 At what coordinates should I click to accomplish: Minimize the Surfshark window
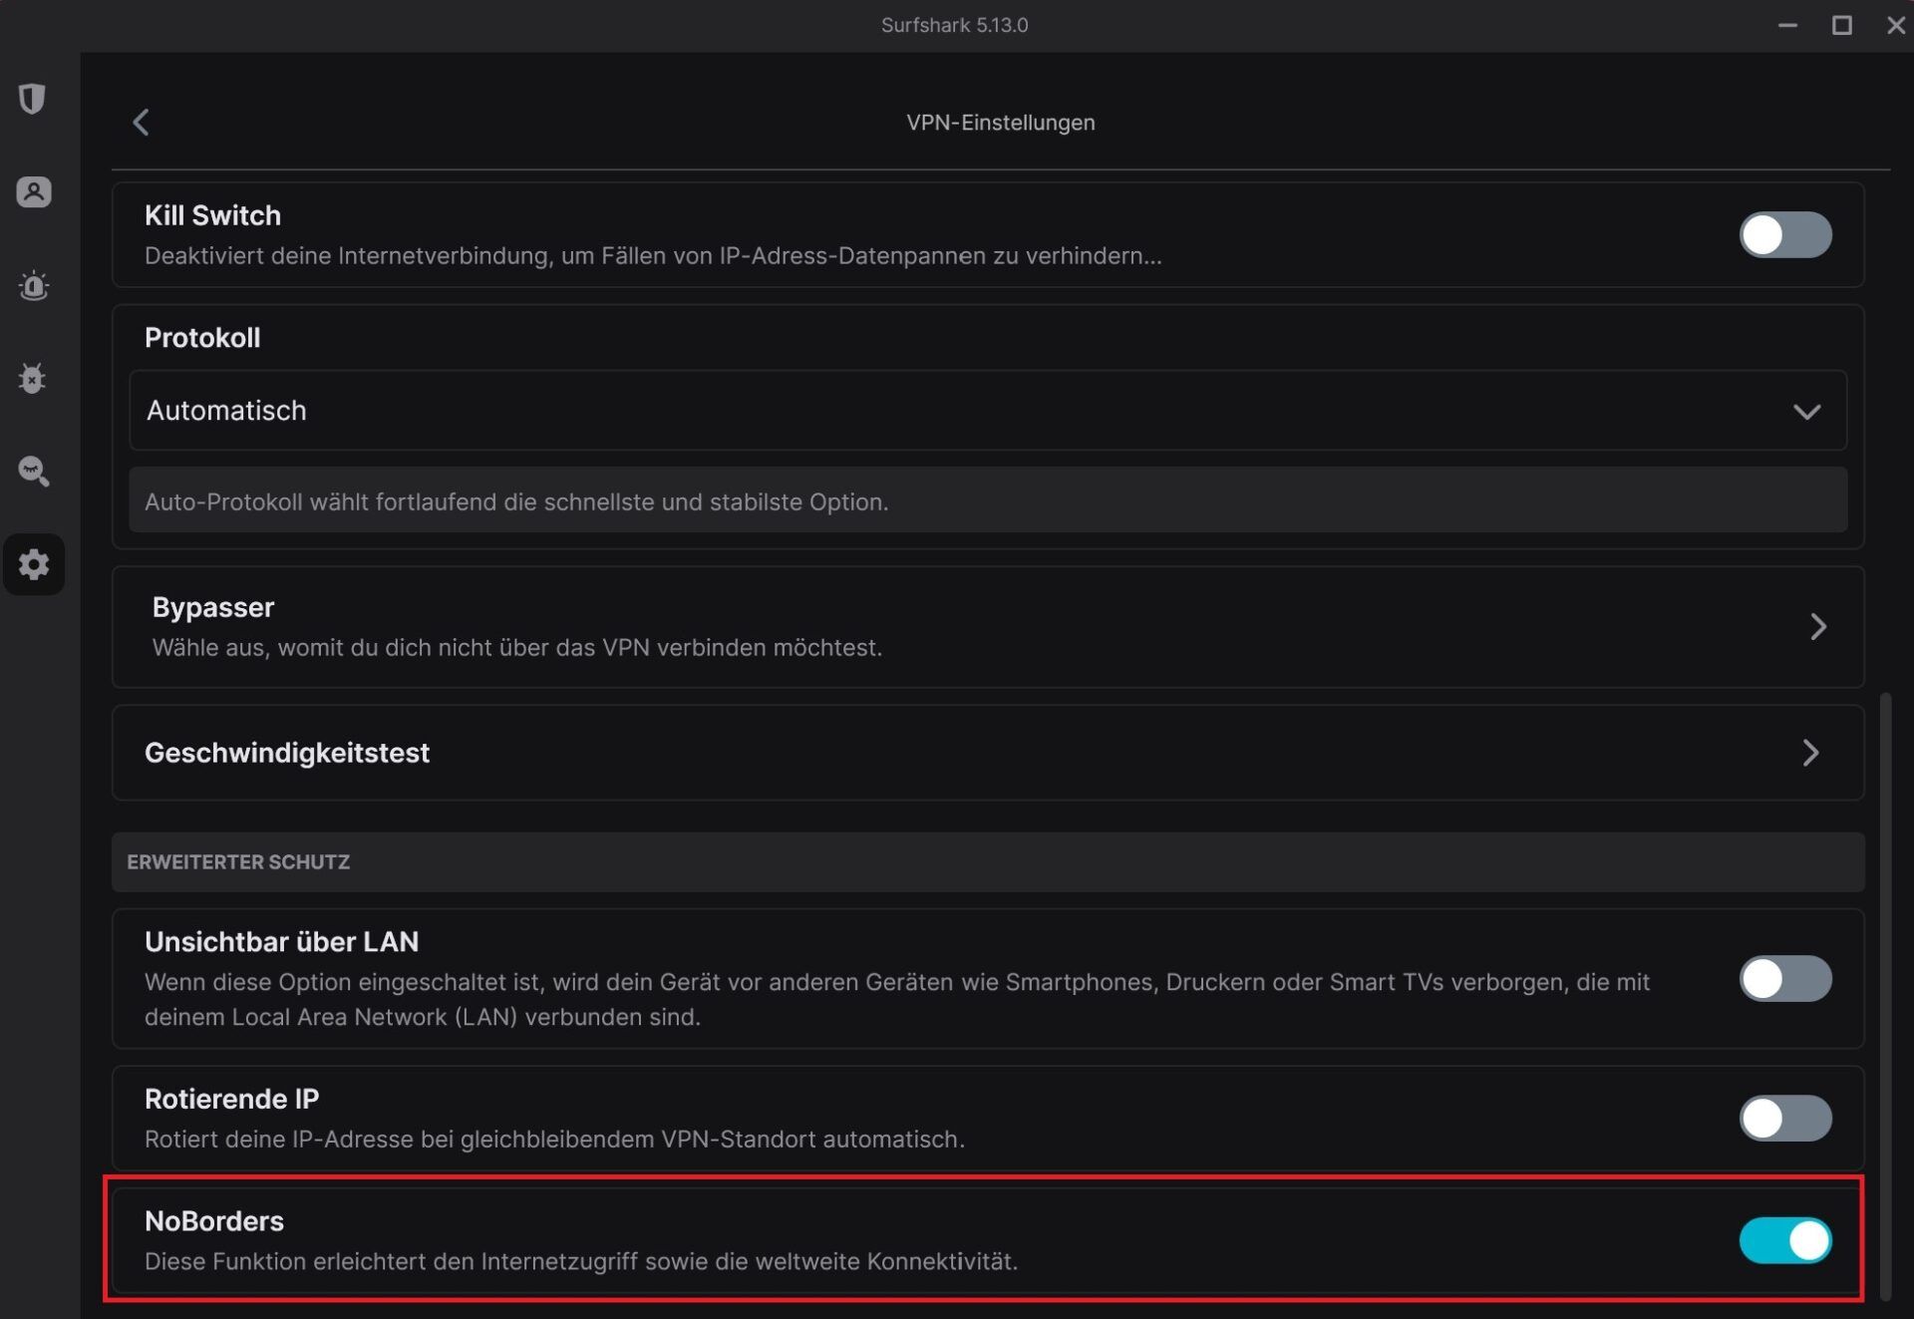[1787, 25]
